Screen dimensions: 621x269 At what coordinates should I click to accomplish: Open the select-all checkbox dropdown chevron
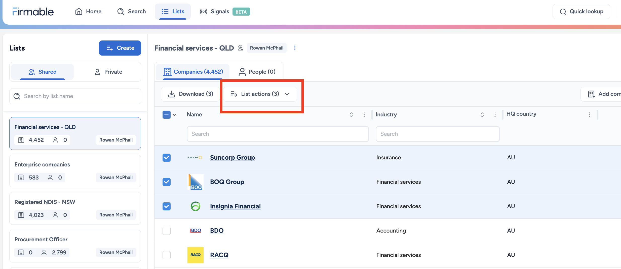(174, 115)
